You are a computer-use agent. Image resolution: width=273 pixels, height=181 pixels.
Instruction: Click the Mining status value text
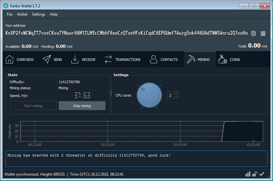63,88
